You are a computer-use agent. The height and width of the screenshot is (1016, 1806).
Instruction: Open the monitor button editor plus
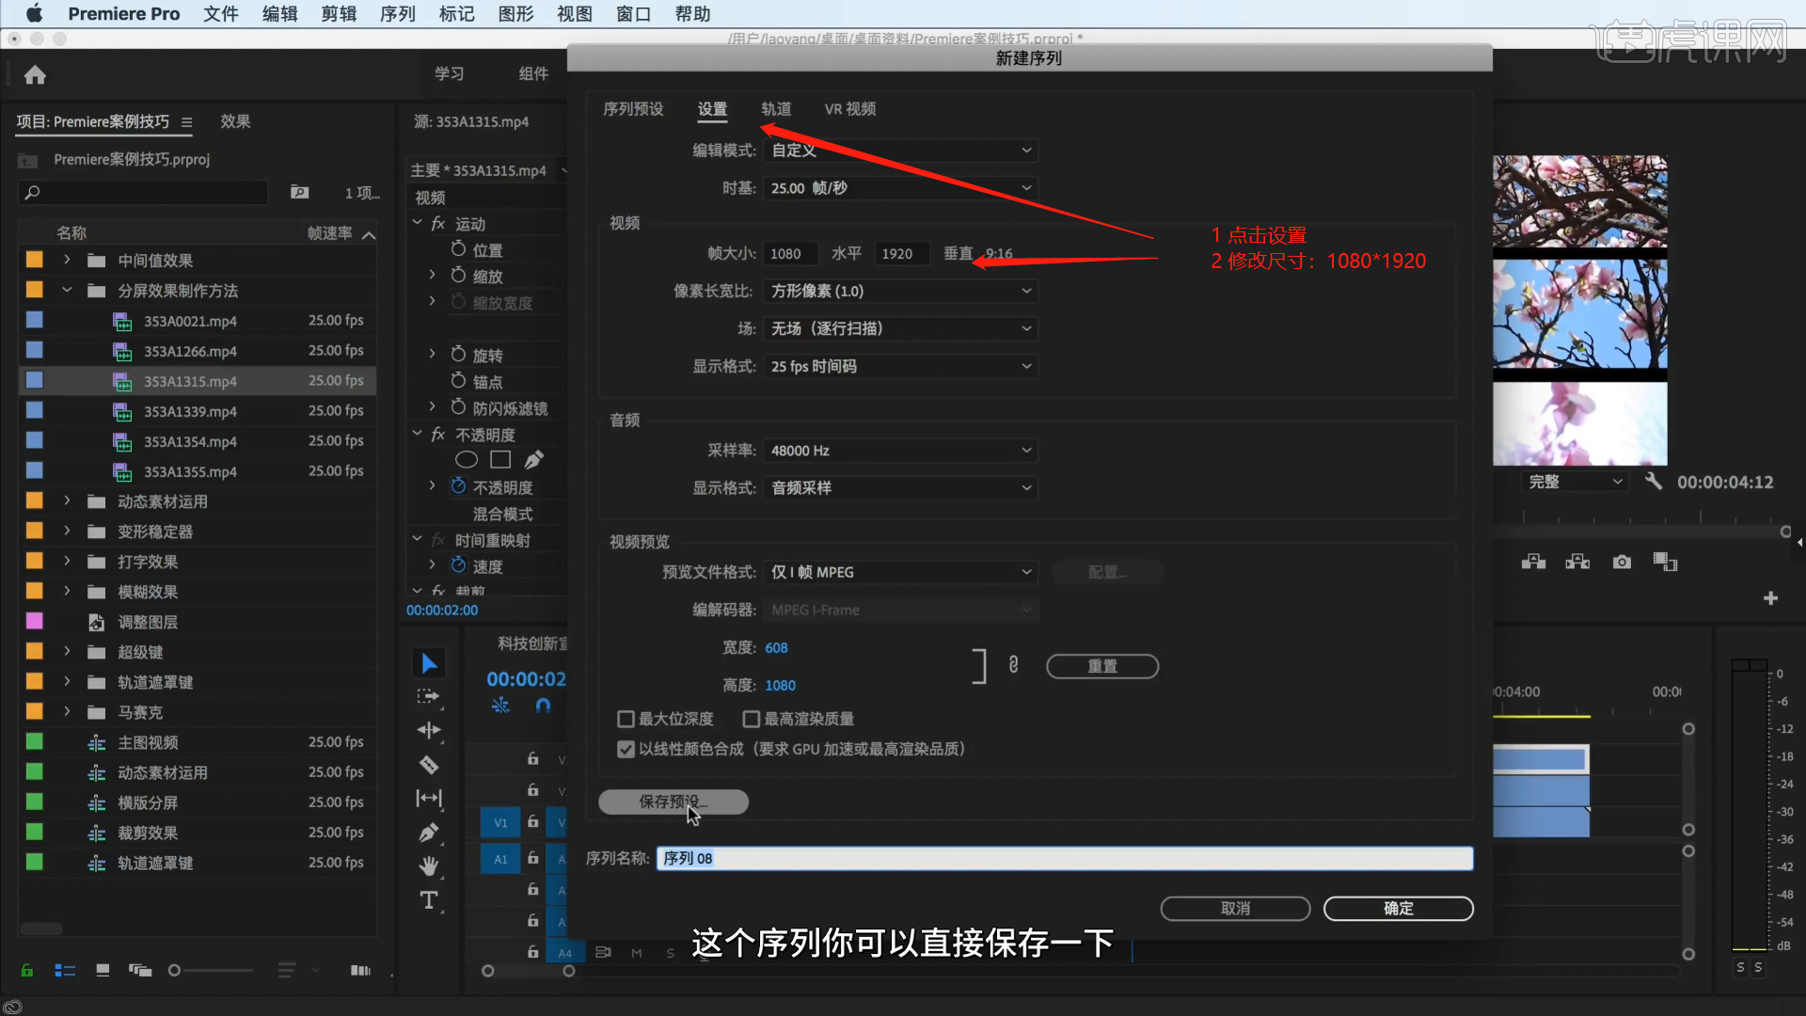1770,598
